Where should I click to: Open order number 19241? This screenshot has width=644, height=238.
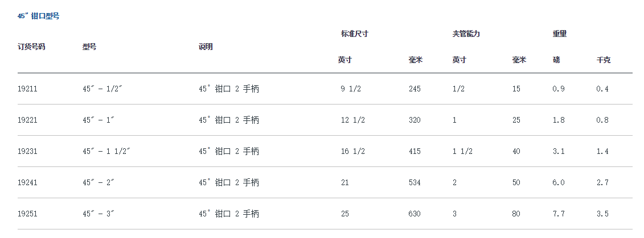tap(27, 182)
